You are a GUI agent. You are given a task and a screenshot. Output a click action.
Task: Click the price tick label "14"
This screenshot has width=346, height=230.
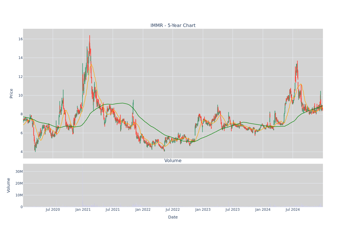click(x=20, y=58)
